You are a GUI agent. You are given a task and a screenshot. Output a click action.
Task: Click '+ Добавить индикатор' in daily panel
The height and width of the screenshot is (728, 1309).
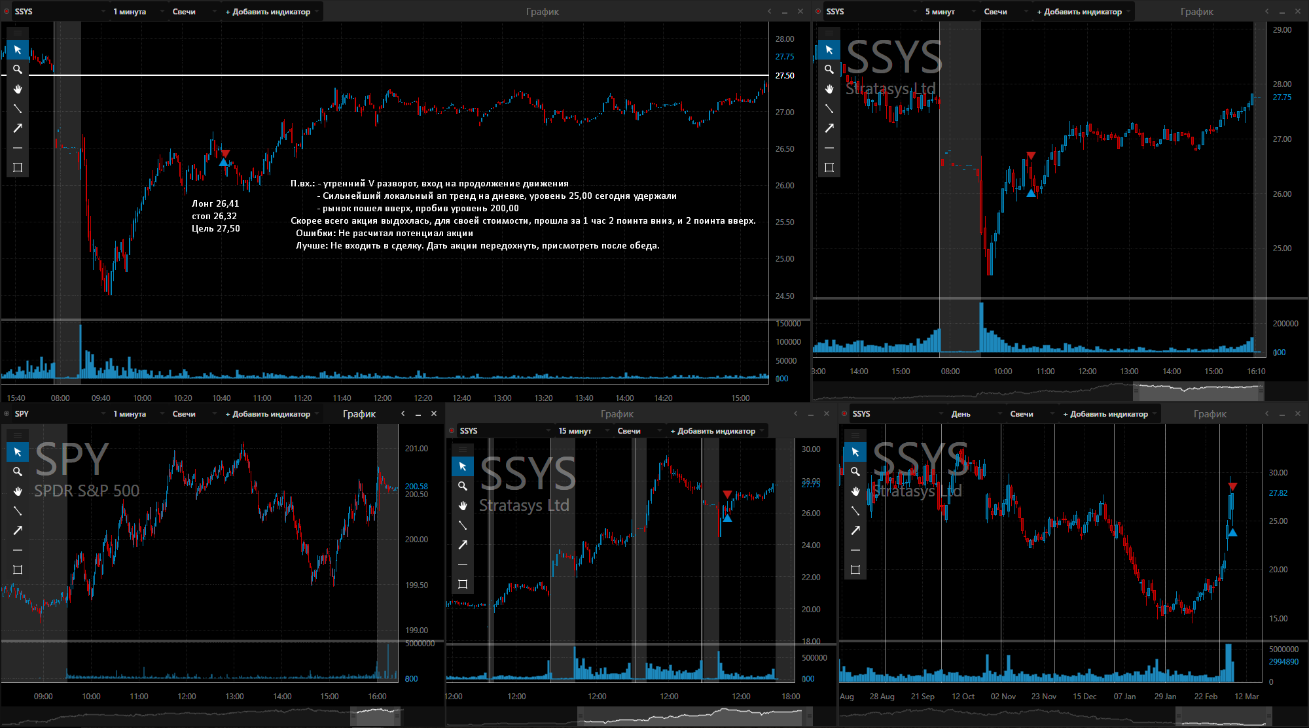tap(1109, 414)
